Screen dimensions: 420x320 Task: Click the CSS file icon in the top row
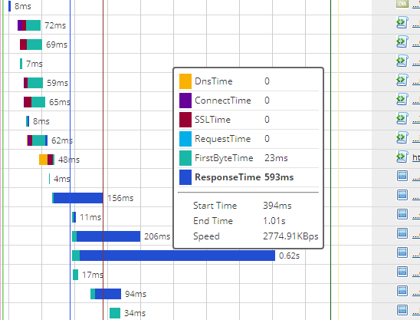pyautogui.click(x=402, y=4)
